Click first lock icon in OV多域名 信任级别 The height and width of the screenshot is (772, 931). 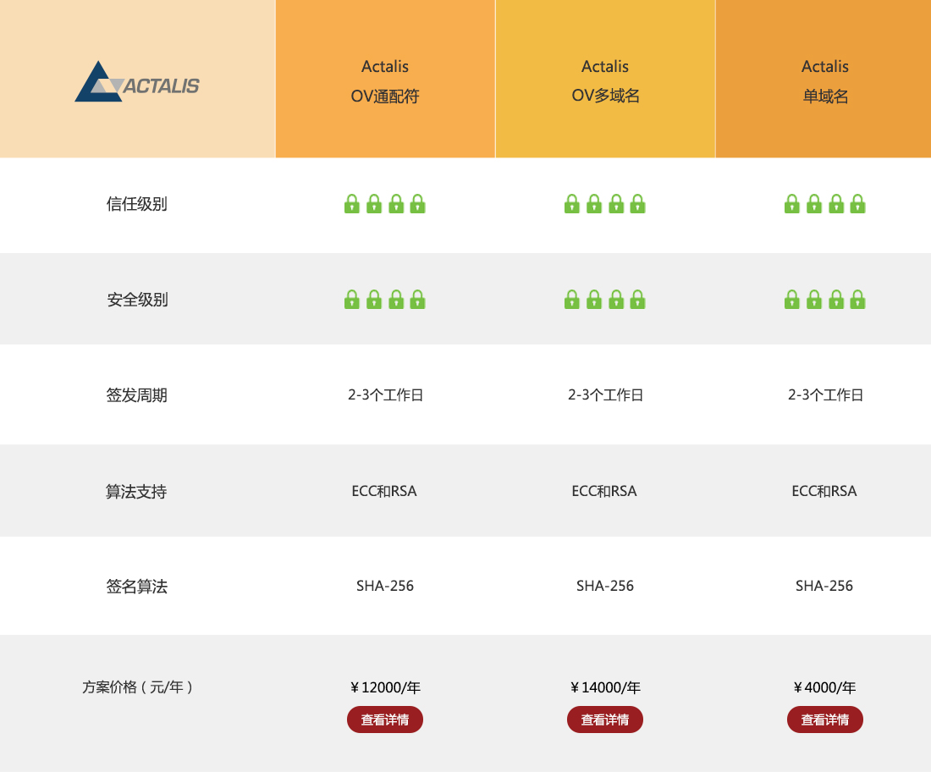572,204
